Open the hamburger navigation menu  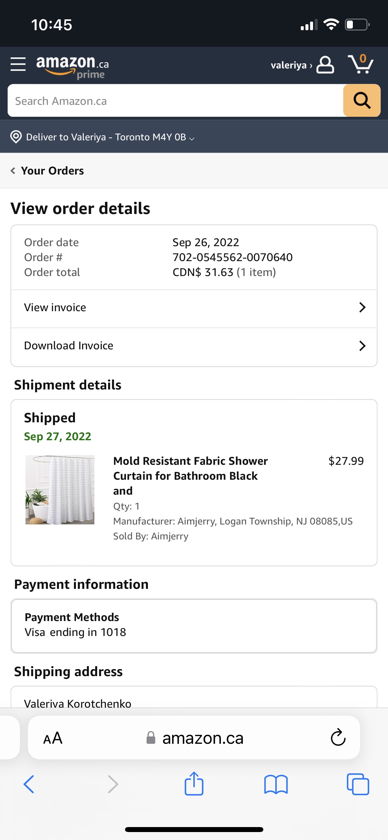point(18,64)
